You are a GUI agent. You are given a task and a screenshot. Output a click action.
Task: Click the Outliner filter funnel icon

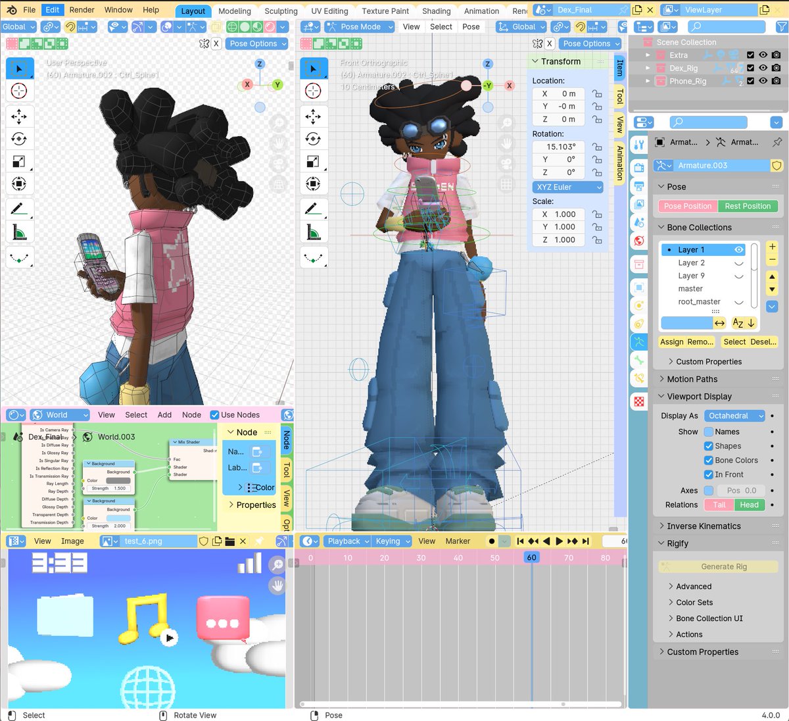pos(781,27)
